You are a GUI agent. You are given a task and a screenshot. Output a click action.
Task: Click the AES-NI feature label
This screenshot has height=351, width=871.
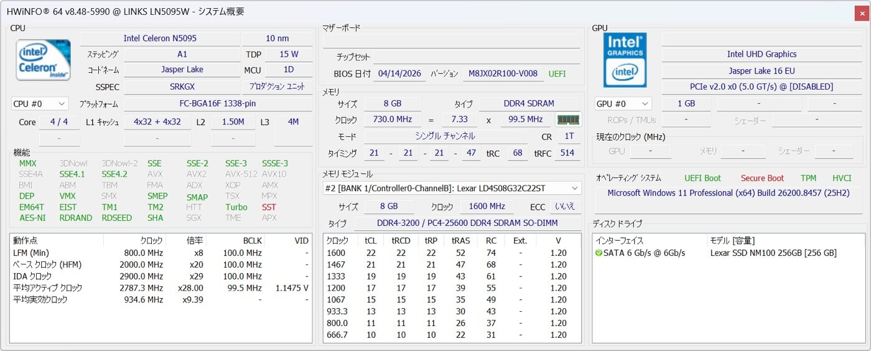[32, 218]
